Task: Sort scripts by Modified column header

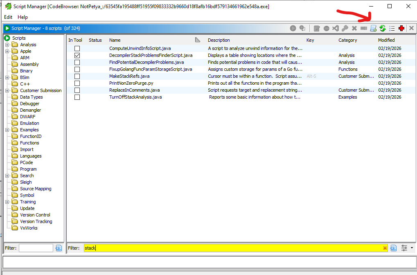Action: pyautogui.click(x=386, y=40)
